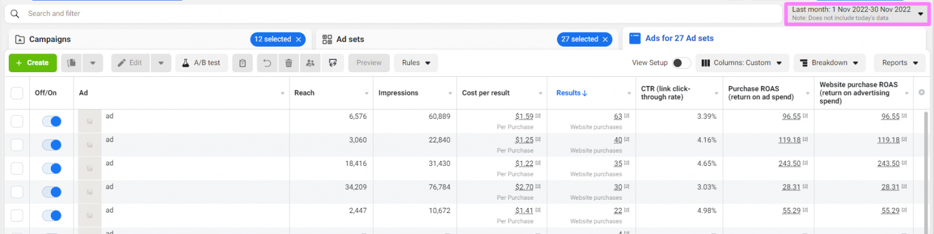The image size is (934, 234).
Task: Click the clipboard icon next to A/B test
Action: [242, 63]
